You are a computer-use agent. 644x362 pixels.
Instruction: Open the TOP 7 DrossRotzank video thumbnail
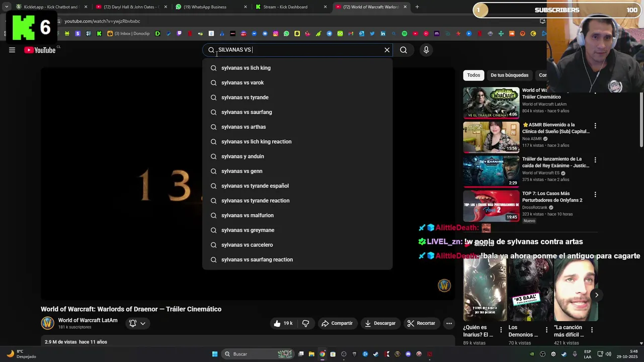(x=491, y=206)
